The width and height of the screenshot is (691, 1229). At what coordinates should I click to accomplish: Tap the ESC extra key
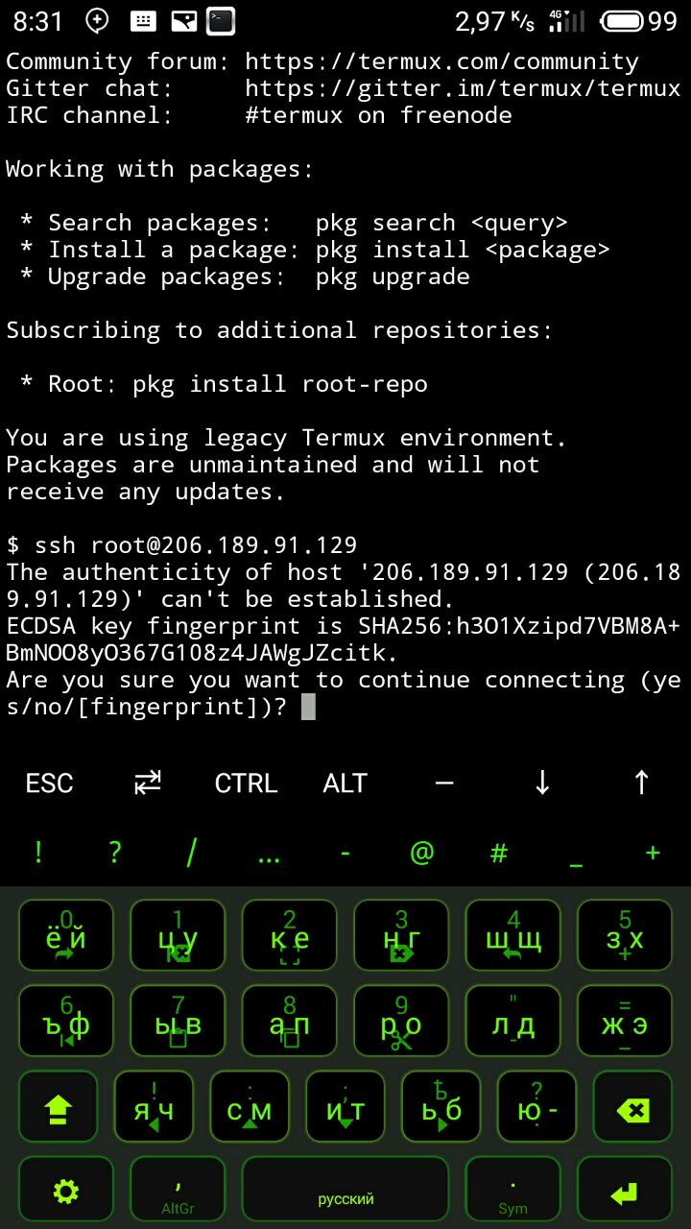tap(49, 783)
